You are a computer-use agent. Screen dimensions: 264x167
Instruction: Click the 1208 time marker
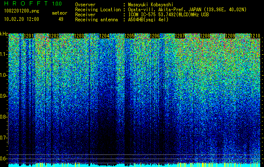pos(205,36)
